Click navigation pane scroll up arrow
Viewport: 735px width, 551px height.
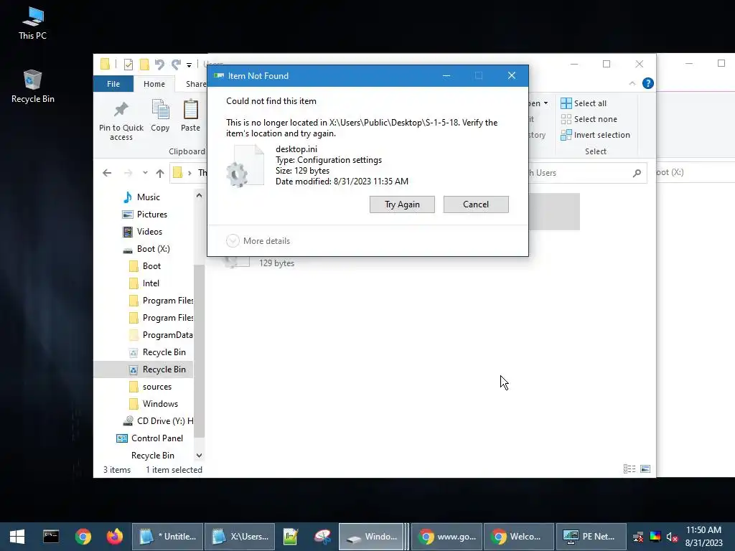[200, 195]
